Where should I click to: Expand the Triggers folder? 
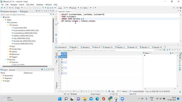click(8, 57)
